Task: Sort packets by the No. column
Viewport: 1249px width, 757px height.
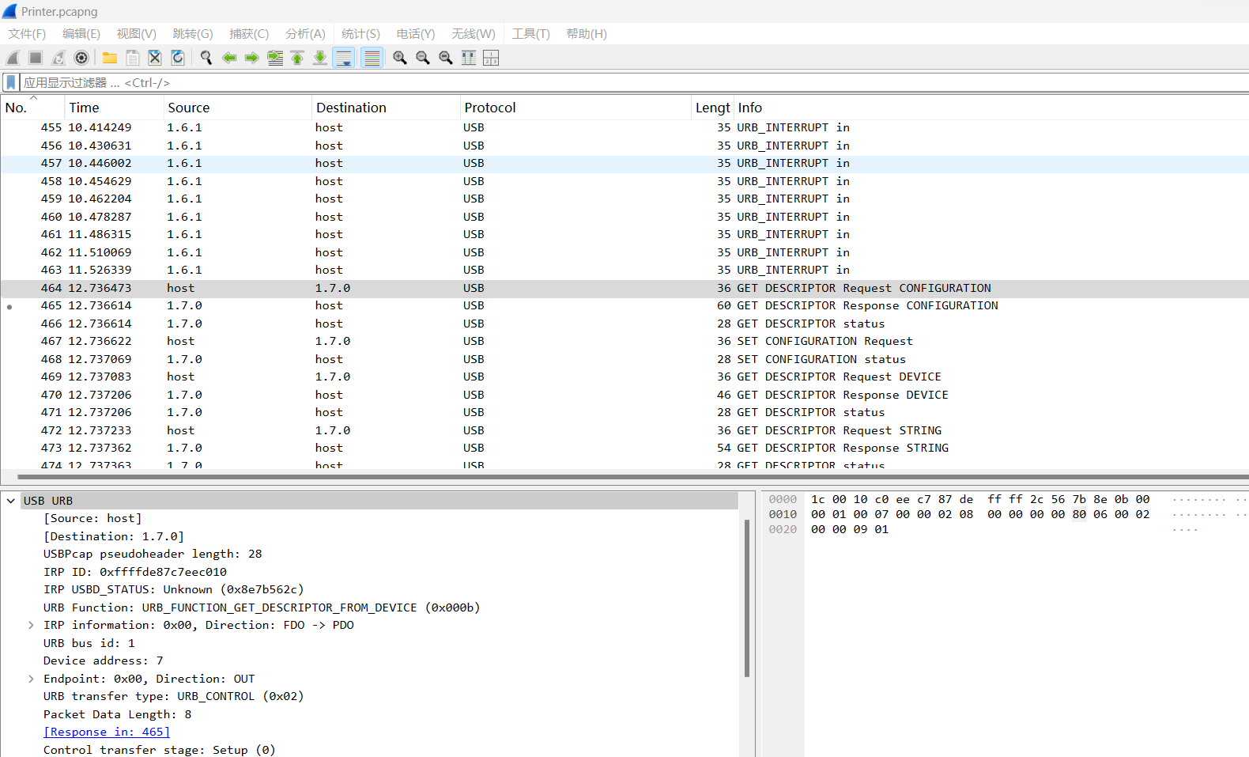Action: 32,108
